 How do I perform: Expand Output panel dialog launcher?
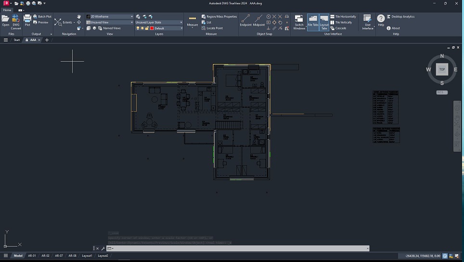51,34
